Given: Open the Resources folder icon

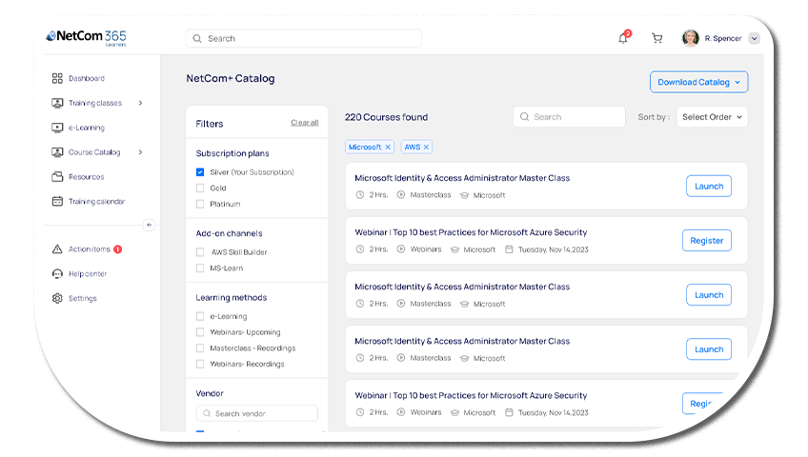Looking at the screenshot, I should (x=57, y=177).
